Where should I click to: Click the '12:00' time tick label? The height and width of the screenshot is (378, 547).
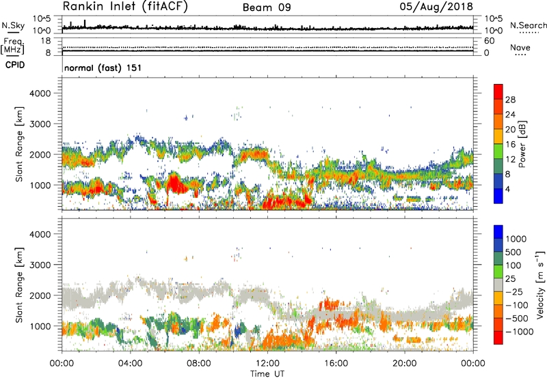(x=267, y=364)
